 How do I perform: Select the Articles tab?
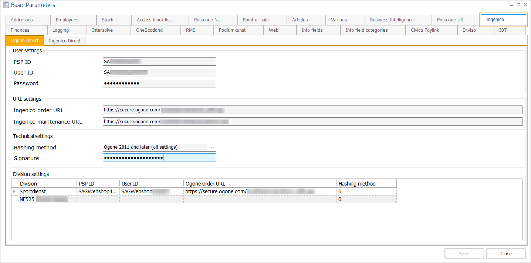[306, 20]
